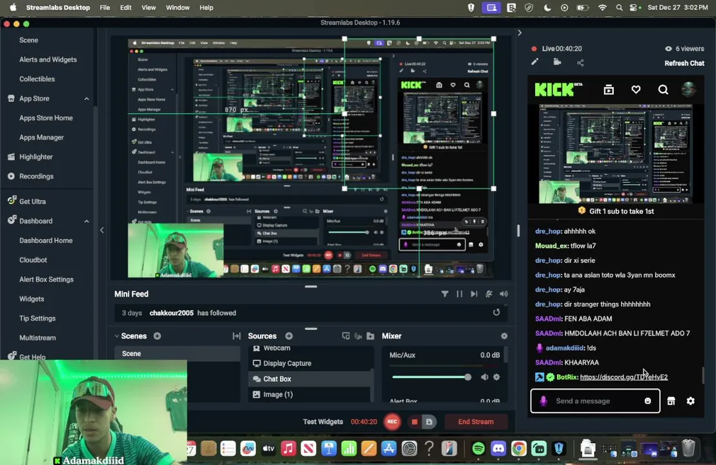Screen dimensions: 716x465
Task: Share the stream with share icon
Action: [x=580, y=63]
